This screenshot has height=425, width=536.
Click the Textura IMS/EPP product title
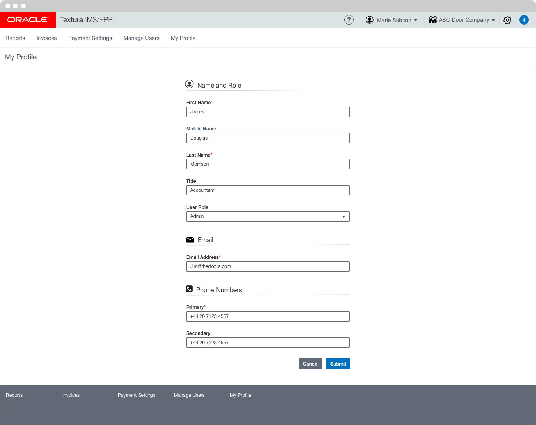(86, 20)
